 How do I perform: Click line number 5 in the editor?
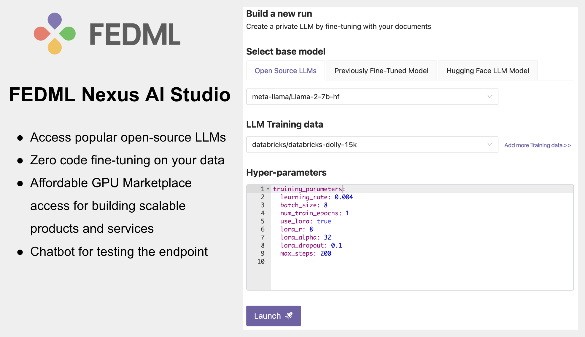click(x=262, y=221)
